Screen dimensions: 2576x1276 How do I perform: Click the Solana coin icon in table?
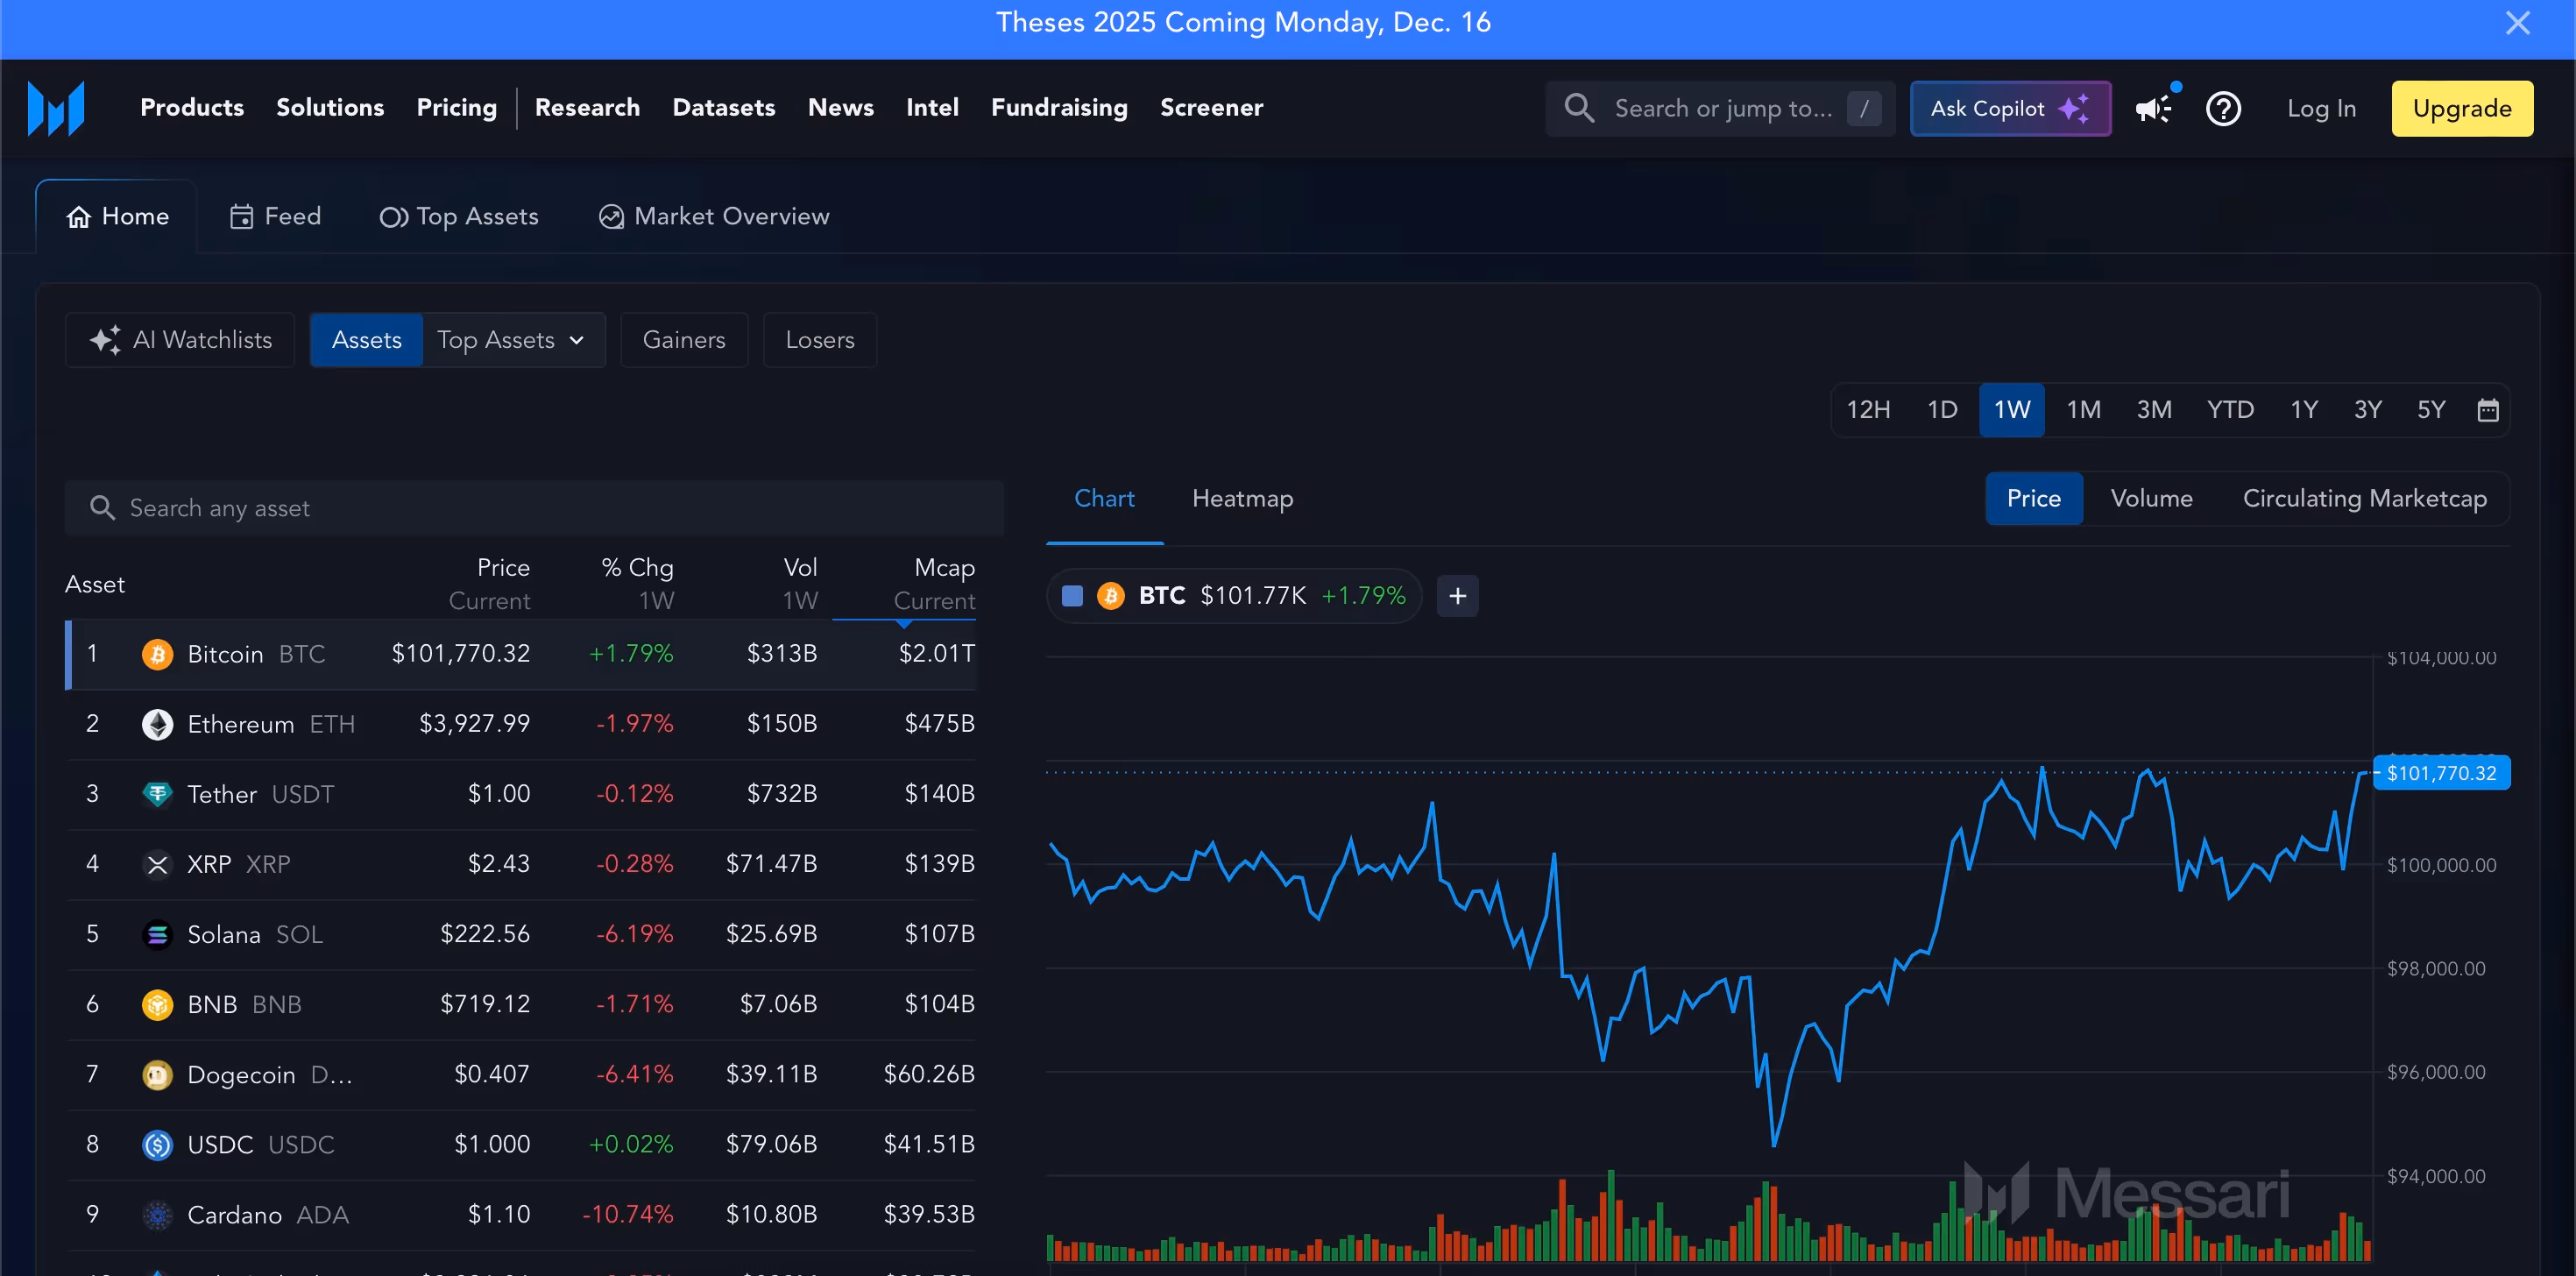pyautogui.click(x=157, y=934)
